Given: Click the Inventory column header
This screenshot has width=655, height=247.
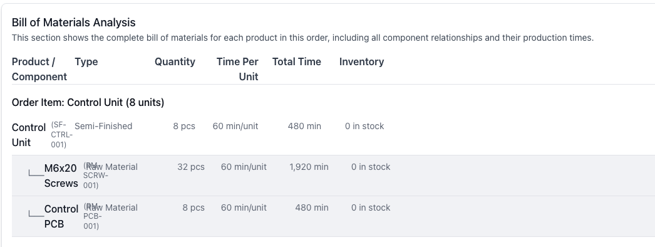Looking at the screenshot, I should tap(361, 61).
